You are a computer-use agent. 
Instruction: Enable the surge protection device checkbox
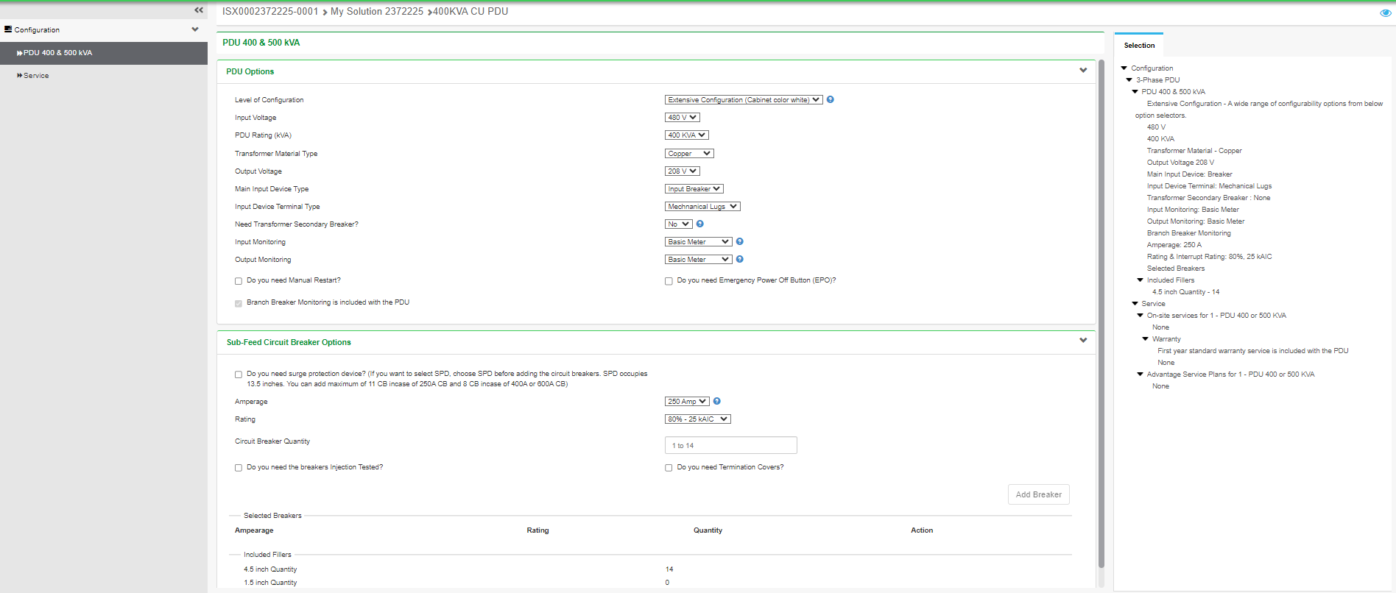pos(239,374)
